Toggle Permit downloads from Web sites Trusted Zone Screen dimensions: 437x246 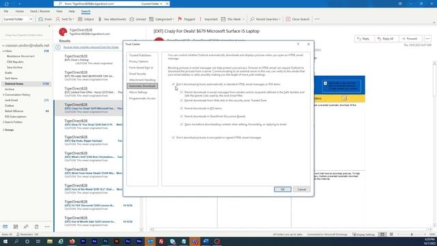[182, 100]
